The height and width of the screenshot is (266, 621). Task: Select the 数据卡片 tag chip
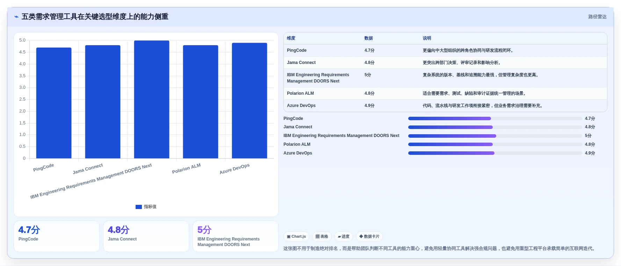coord(369,237)
